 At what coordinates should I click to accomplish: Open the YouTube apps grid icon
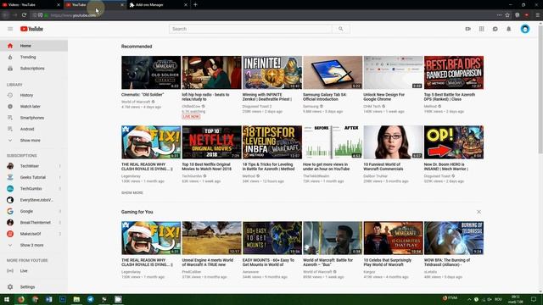click(x=481, y=29)
